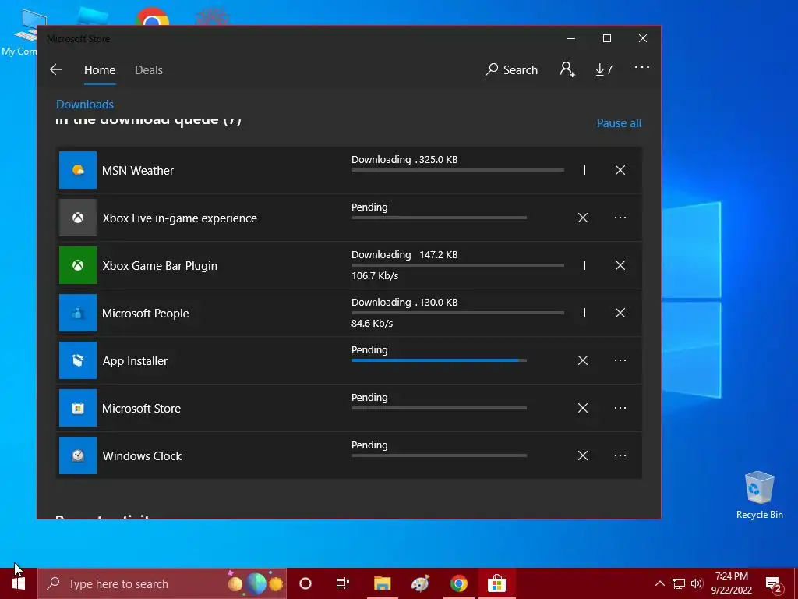
Task: Open the account sign-in icon
Action: [567, 69]
